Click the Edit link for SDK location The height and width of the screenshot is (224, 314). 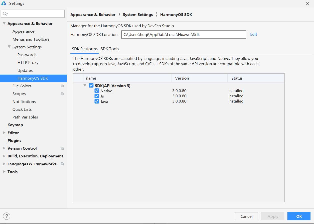tap(254, 34)
